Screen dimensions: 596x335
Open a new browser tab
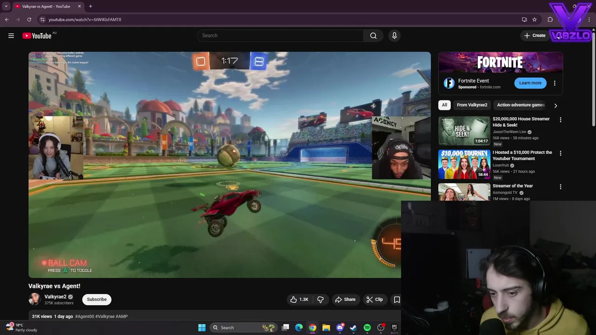coord(90,7)
